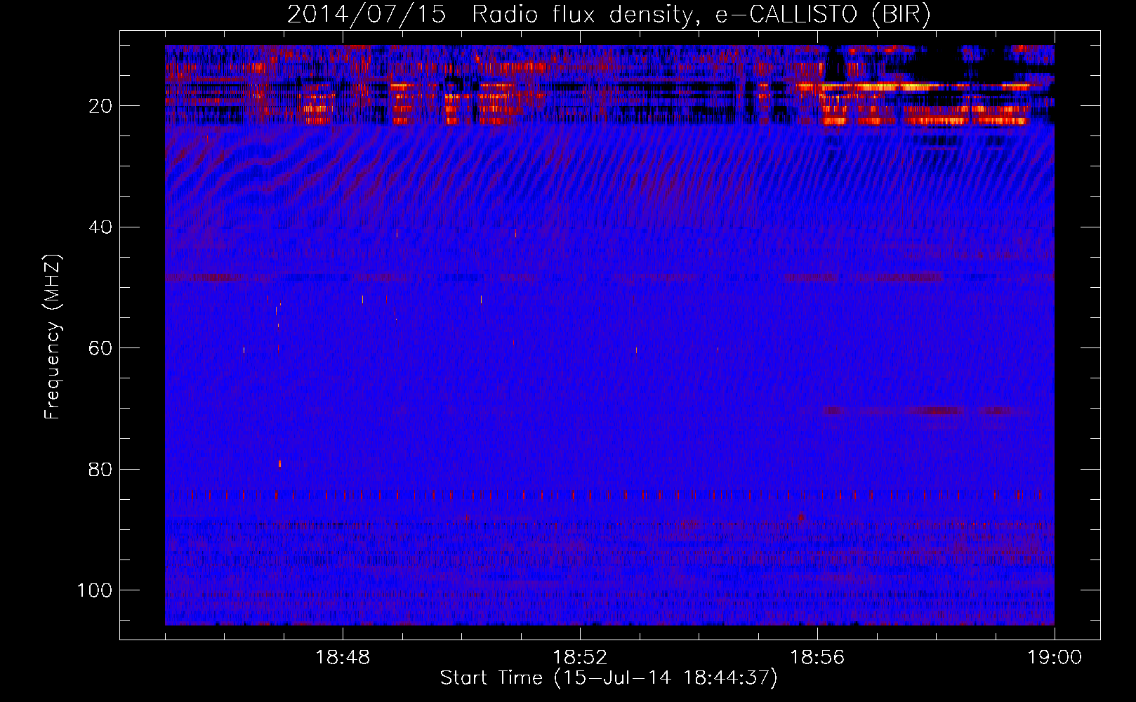Click the '18:48' time tick label

pos(343,658)
